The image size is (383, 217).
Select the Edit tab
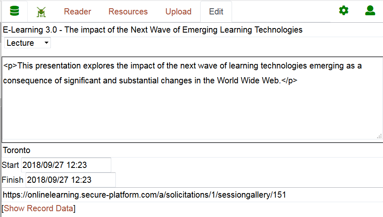click(216, 12)
